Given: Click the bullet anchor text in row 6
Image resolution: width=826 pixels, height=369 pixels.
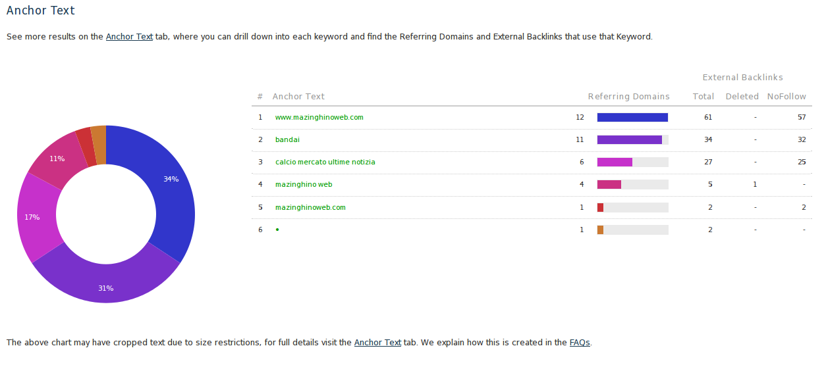Looking at the screenshot, I should (x=277, y=230).
